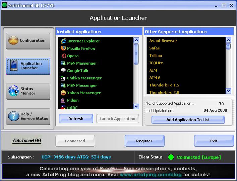Click the green AutoTunnel title bar icon
237x181 pixels.
(5, 5)
